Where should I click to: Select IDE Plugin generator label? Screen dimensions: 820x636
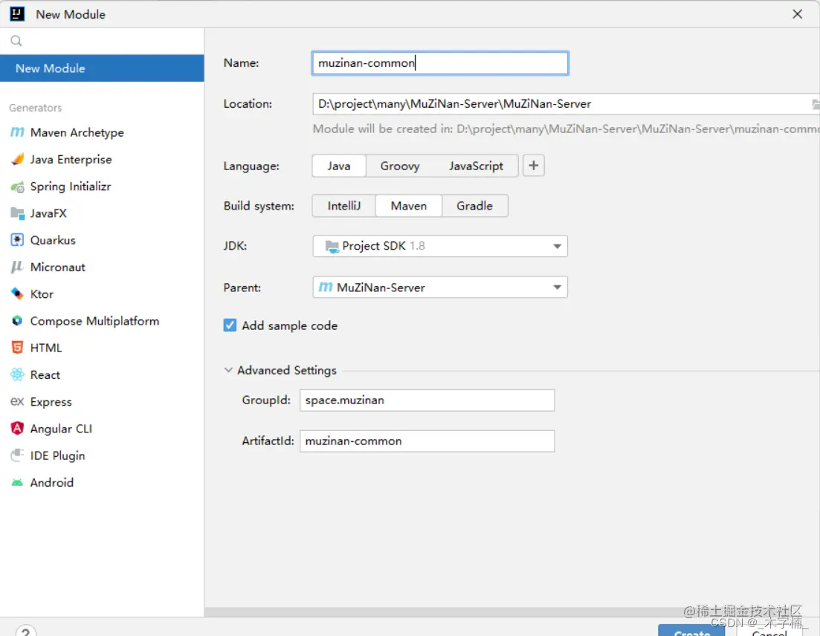[57, 455]
